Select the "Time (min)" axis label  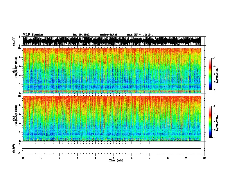tap(116, 161)
